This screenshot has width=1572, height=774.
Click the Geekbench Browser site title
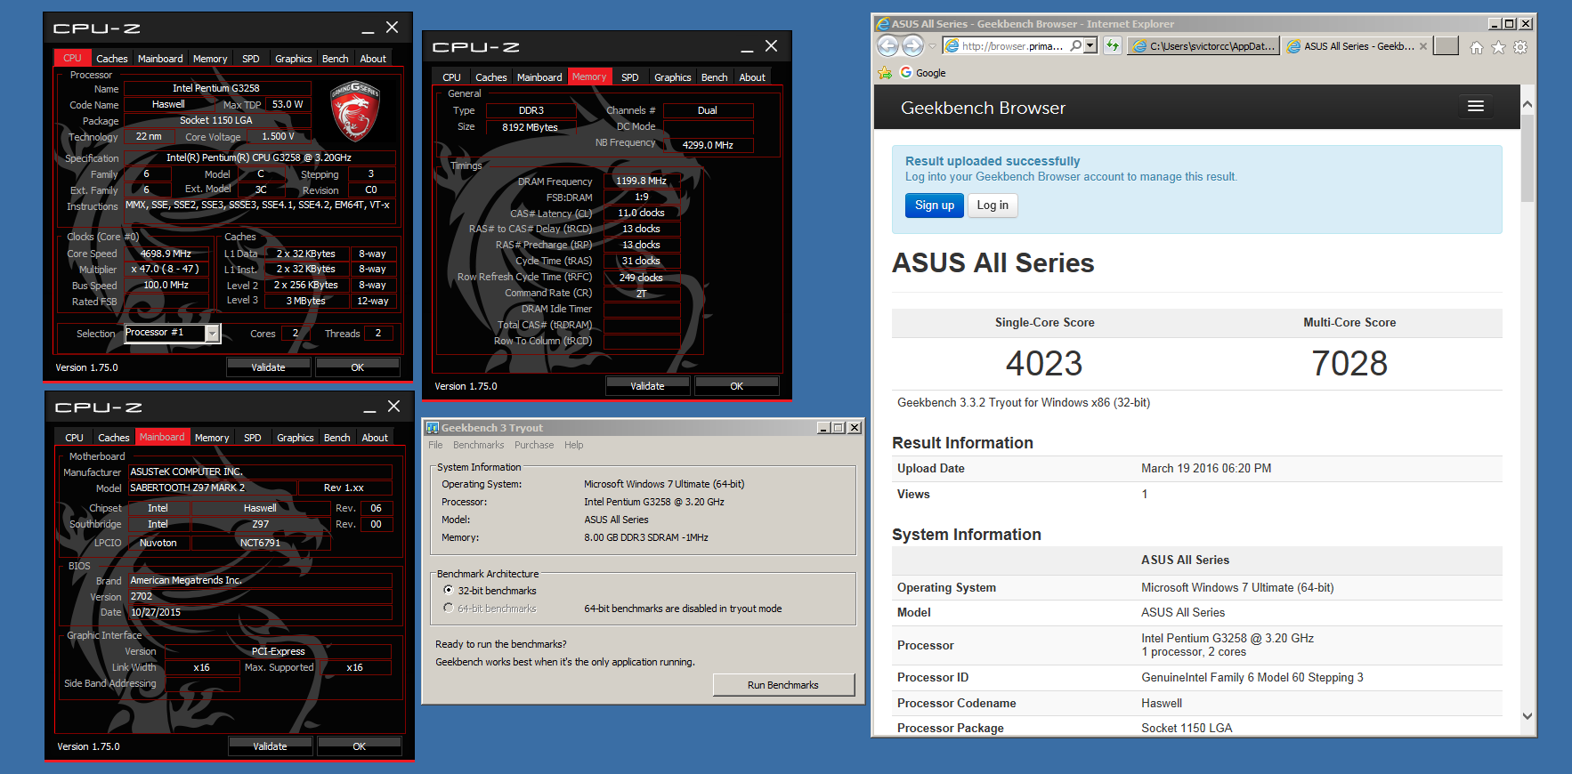[983, 108]
